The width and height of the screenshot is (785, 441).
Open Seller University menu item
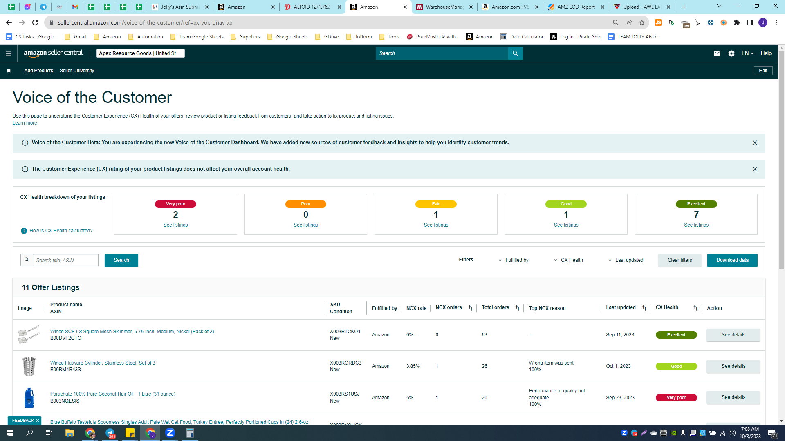pyautogui.click(x=77, y=71)
